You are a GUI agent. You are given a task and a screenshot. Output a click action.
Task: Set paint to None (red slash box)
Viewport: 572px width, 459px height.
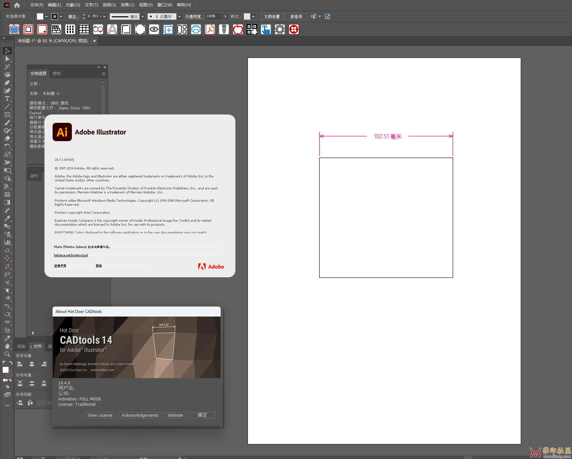(x=10, y=380)
